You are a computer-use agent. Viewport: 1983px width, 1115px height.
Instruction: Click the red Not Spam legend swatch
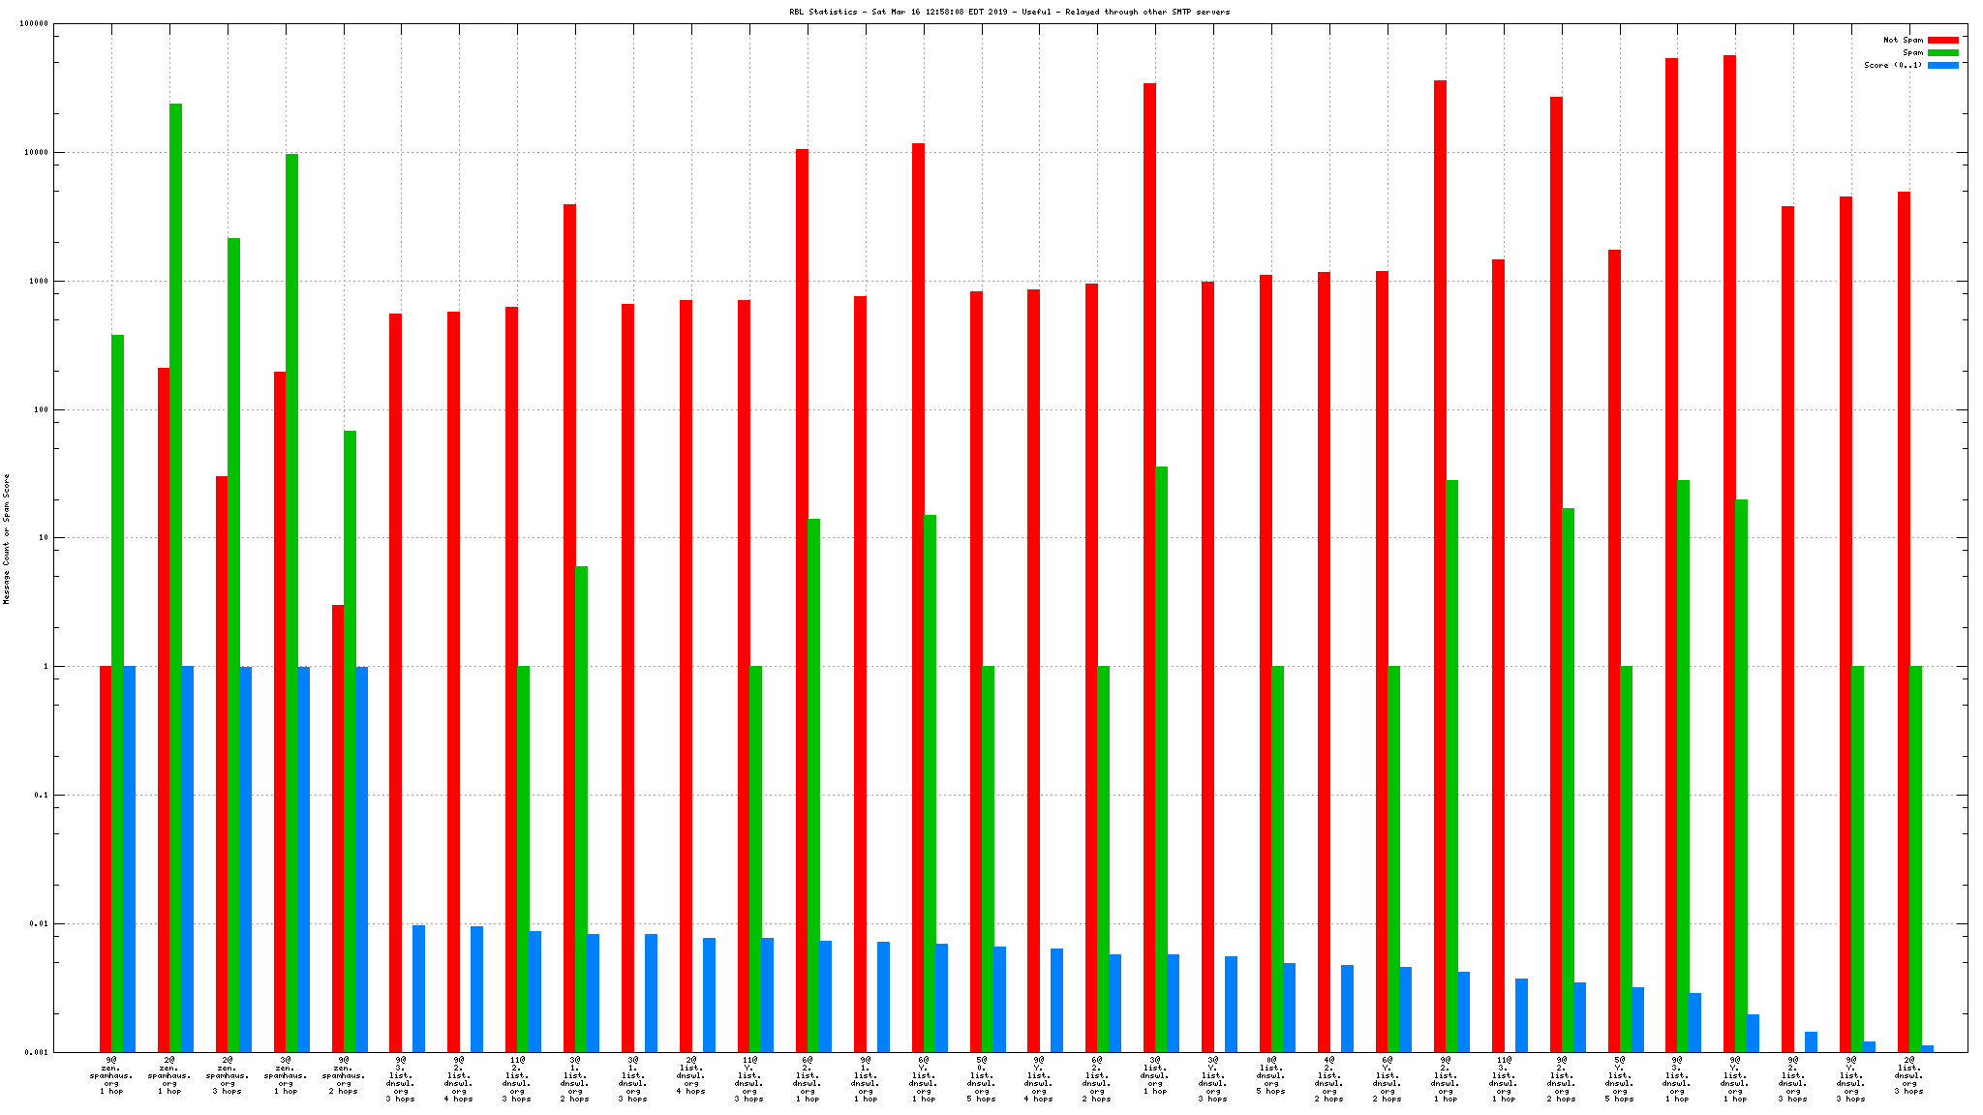1942,40
